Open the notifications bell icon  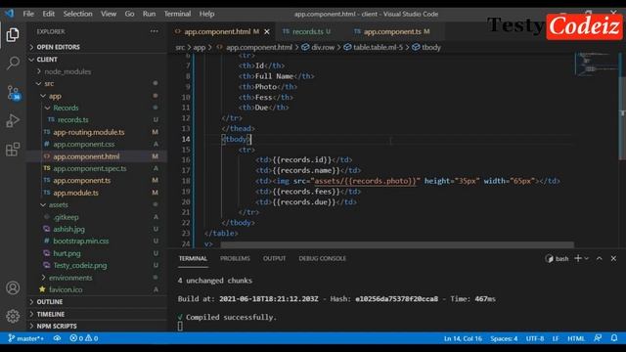[x=614, y=338]
